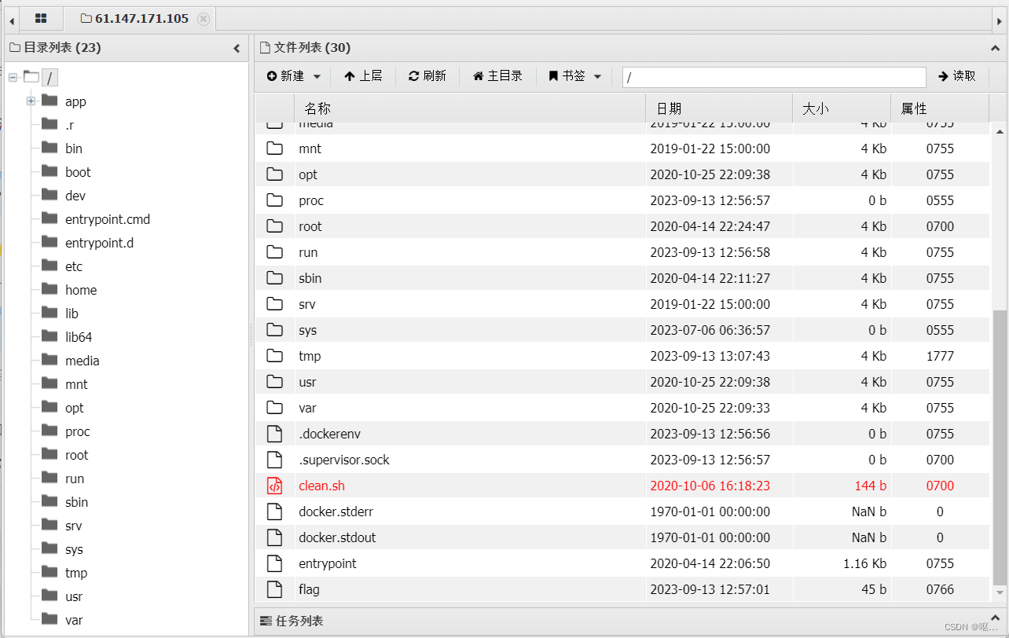This screenshot has height=638, width=1009.
Task: Click the file icon beside docker.stdout
Action: point(274,537)
